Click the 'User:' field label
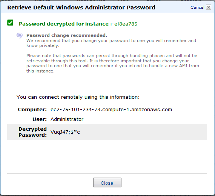The image size is (215, 196). (x=40, y=119)
